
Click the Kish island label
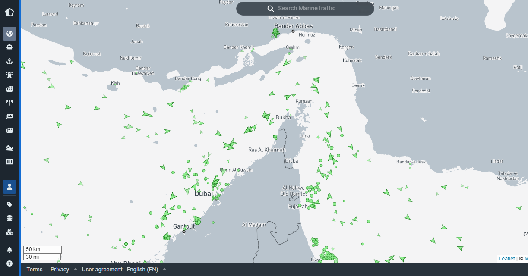[x=115, y=83]
